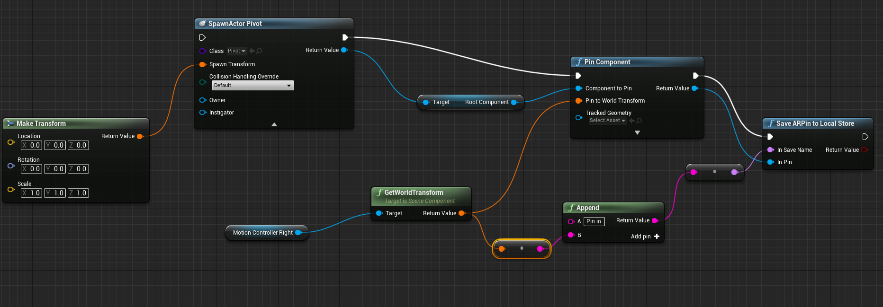883x307 pixels.
Task: Open the Pivot class dropdown
Action: [236, 51]
